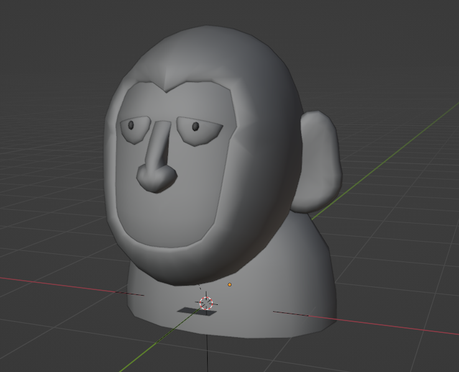Select the orange object origin dot
The image size is (459, 372).
click(x=229, y=284)
